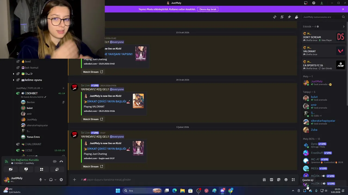Click Watch Stream under 28 Ocak 2026 post
Viewport: 348px width, 195px height.
[x=93, y=119]
